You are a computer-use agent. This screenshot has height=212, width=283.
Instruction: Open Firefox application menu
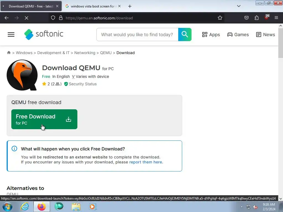click(x=276, y=18)
